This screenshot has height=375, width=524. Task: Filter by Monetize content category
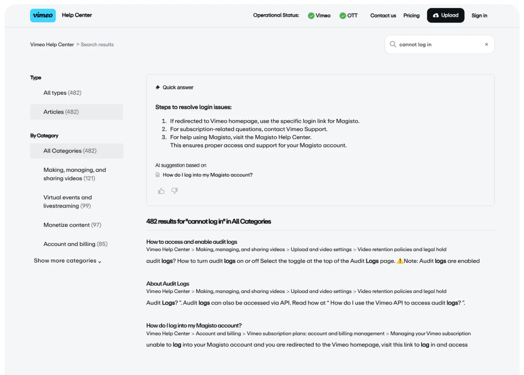(x=72, y=225)
